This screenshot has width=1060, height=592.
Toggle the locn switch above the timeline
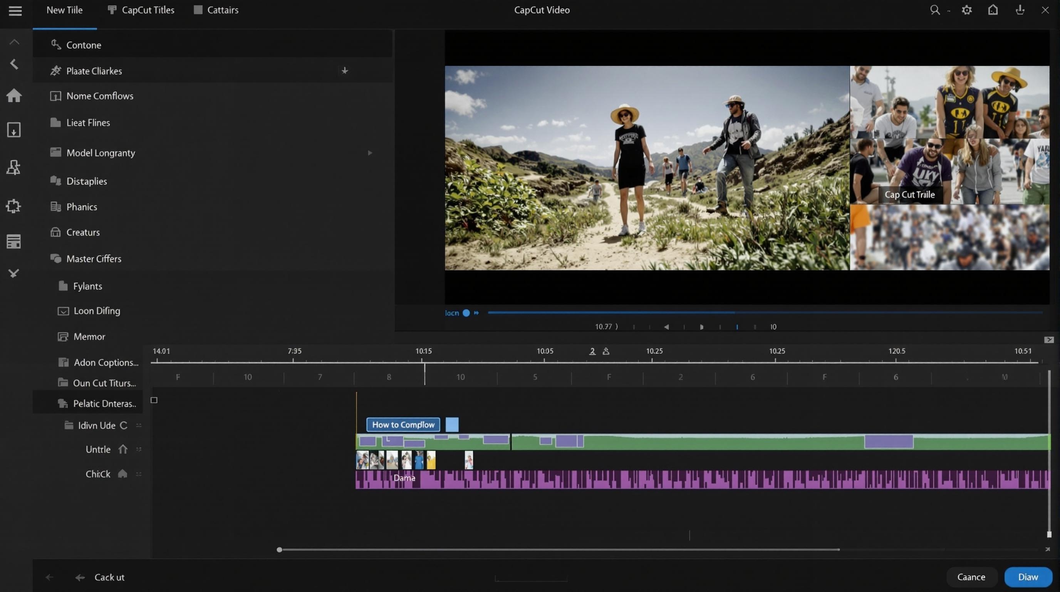[465, 313]
